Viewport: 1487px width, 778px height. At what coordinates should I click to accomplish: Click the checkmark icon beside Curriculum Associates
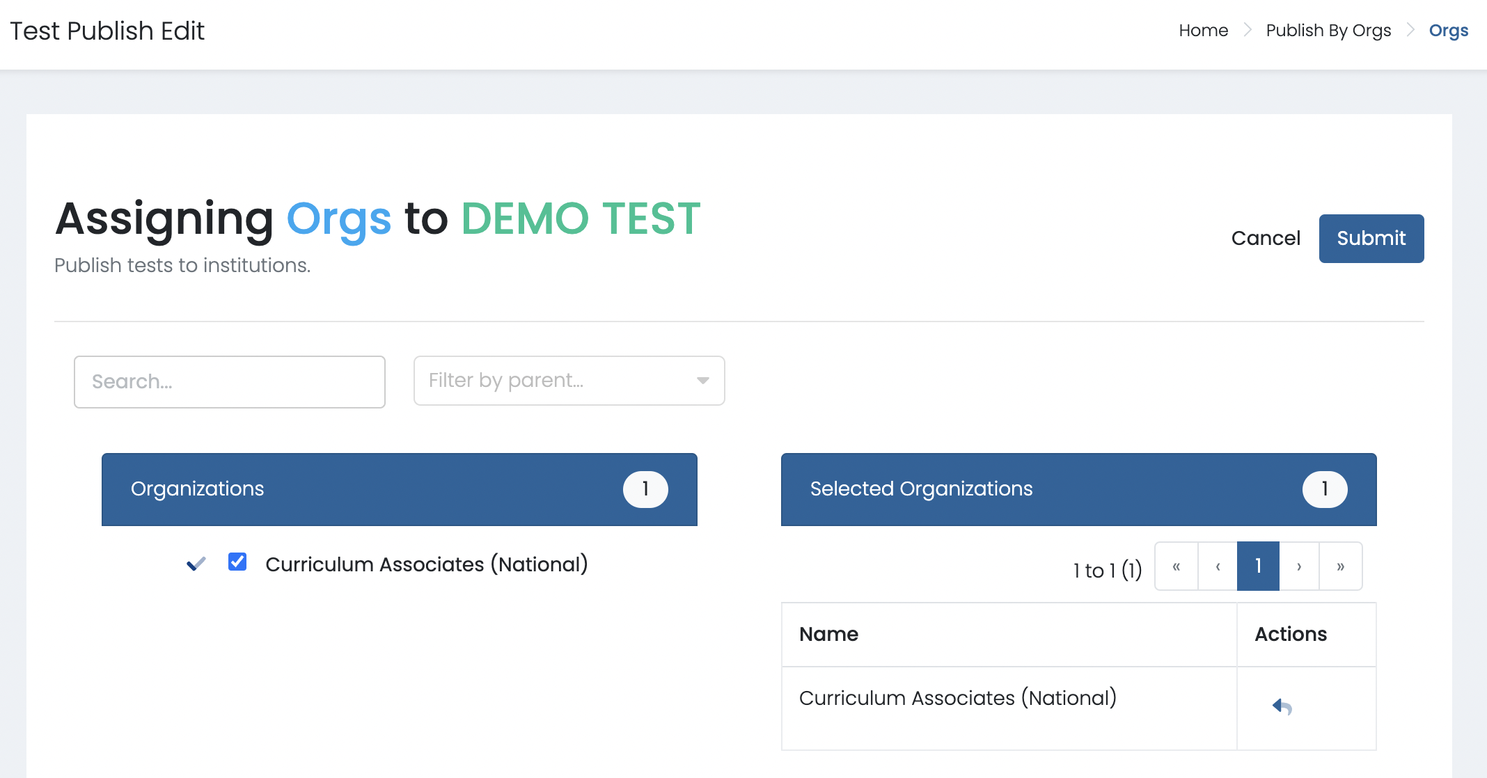196,564
